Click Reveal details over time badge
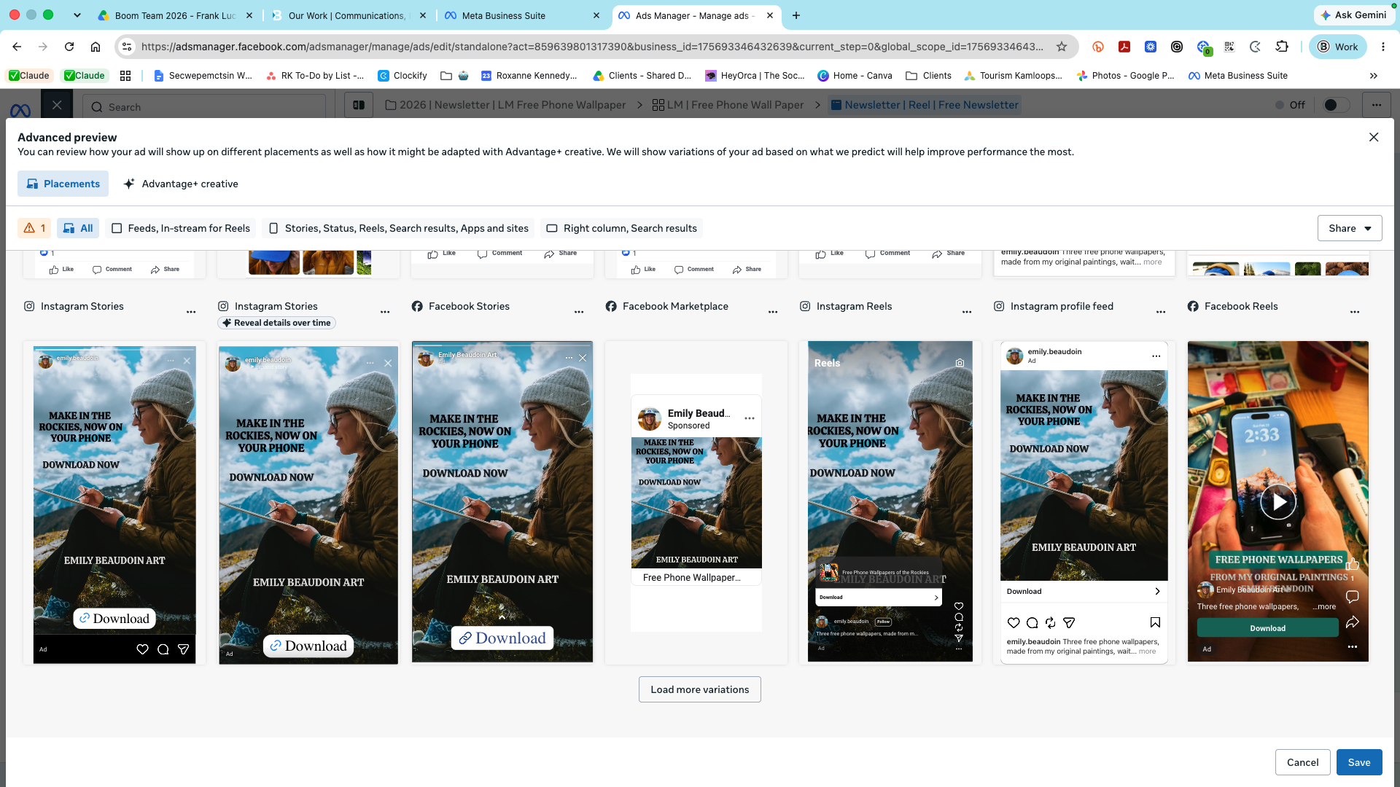The image size is (1400, 787). click(x=277, y=323)
